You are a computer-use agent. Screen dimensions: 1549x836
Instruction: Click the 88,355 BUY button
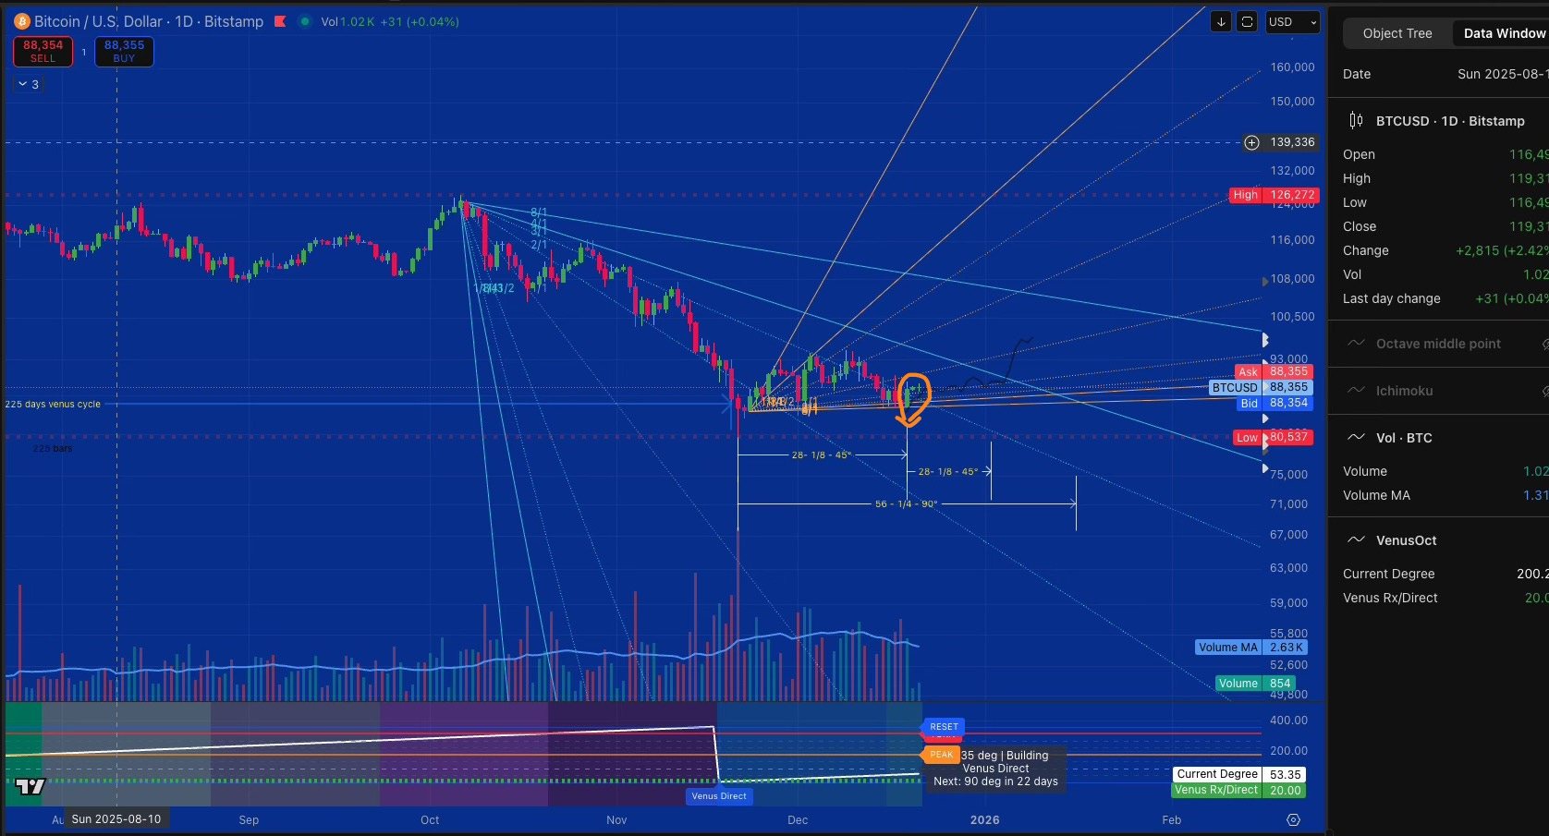(124, 51)
